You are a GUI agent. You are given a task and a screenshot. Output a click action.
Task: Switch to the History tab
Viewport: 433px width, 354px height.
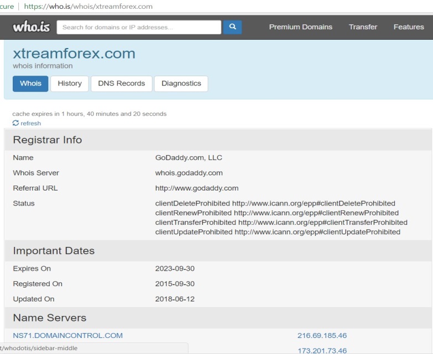click(x=70, y=83)
